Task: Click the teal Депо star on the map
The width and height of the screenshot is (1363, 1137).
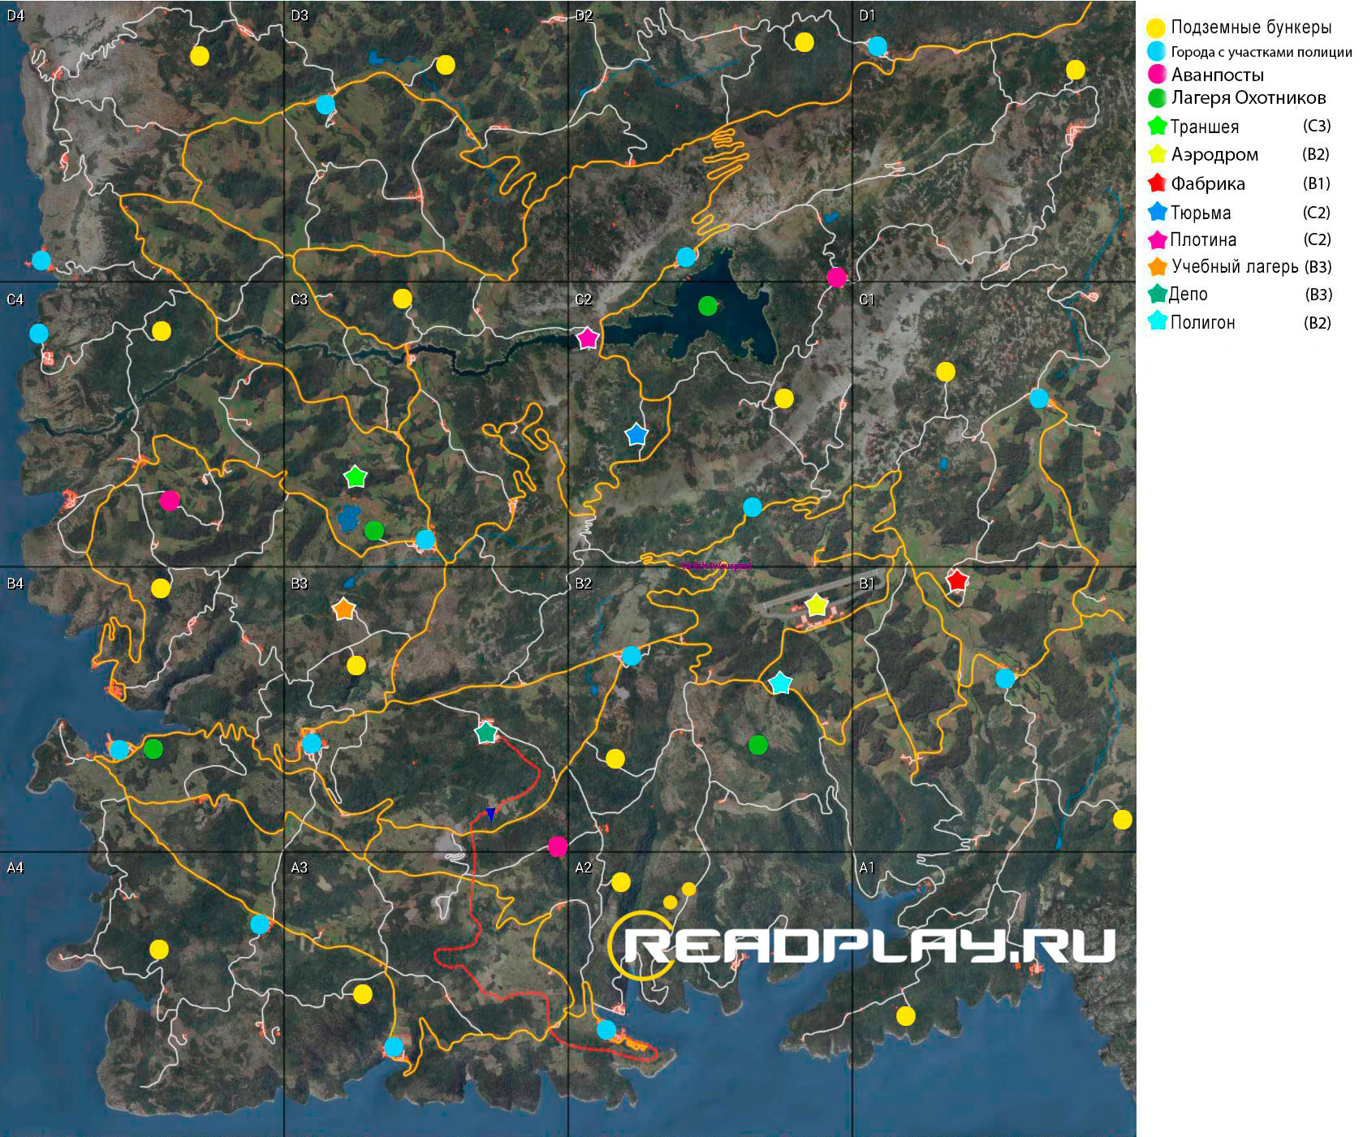Action: (485, 733)
